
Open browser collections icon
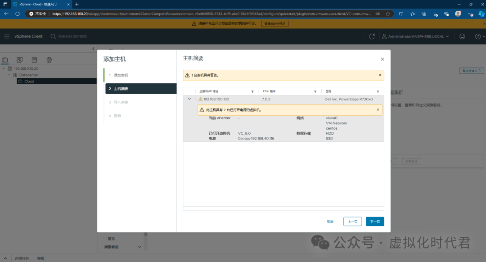424,14
